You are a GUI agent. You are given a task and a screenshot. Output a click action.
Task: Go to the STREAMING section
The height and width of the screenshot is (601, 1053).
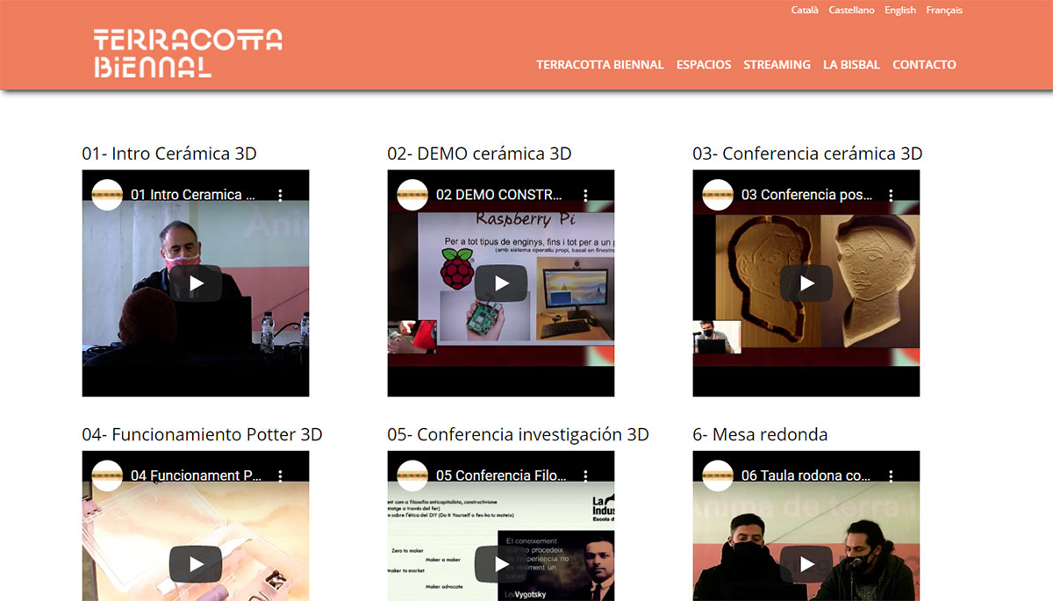pos(777,65)
